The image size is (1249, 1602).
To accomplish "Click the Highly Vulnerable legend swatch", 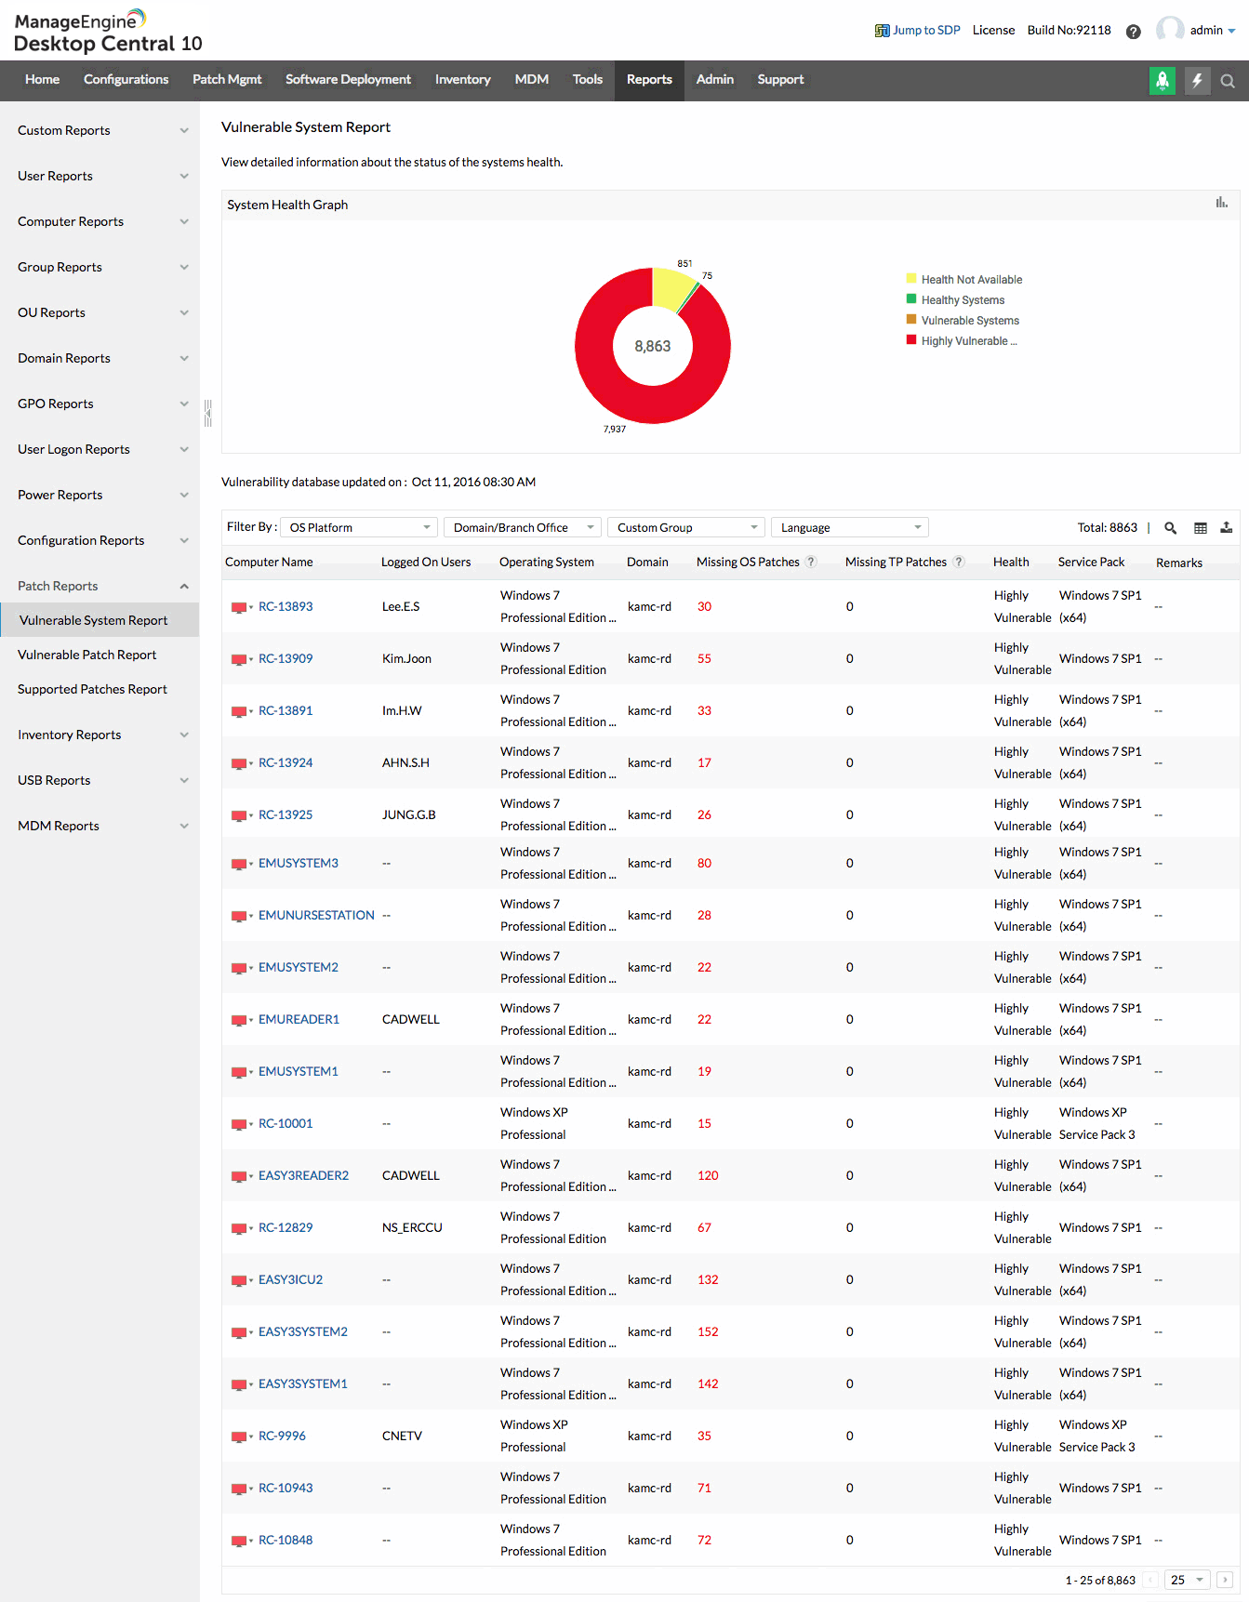I will tap(911, 339).
